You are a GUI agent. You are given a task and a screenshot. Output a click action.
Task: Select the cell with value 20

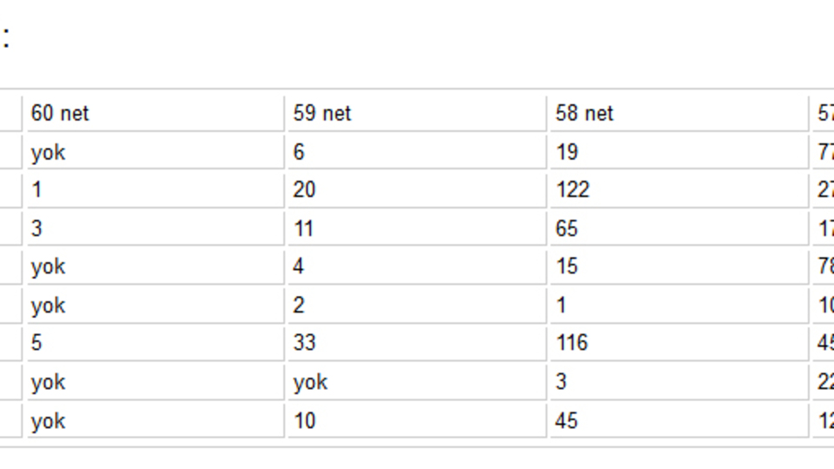click(305, 190)
